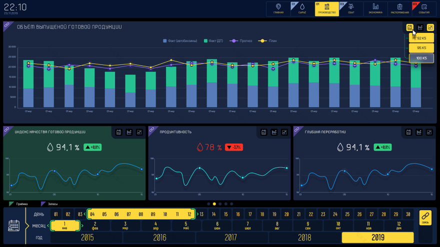Open the События section with red flag
Viewport: 440px width, 247px height.
[x=424, y=8]
